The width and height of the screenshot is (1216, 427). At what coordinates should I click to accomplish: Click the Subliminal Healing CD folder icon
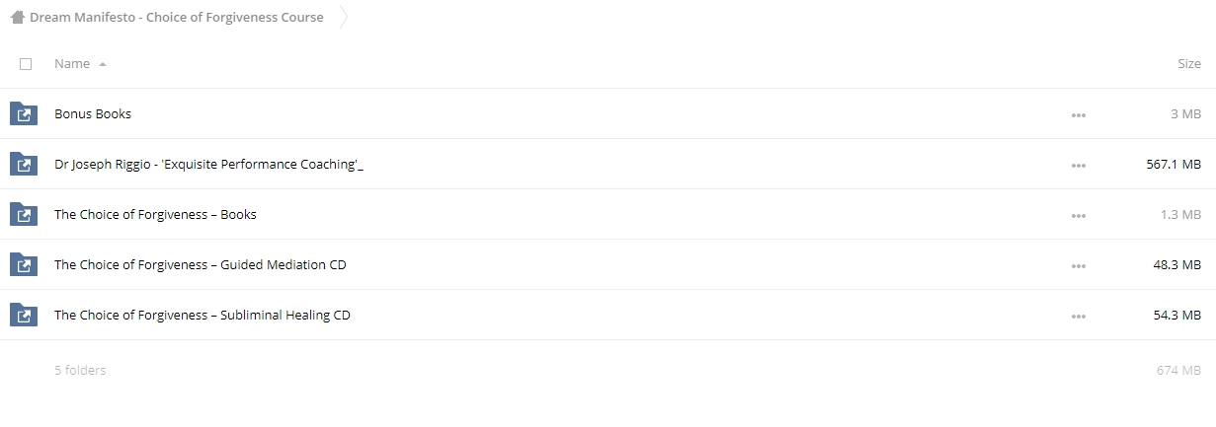tap(23, 315)
